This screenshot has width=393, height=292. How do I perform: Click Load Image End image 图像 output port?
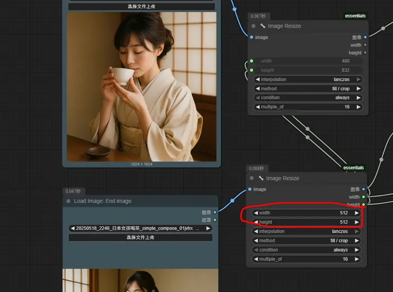pos(215,212)
